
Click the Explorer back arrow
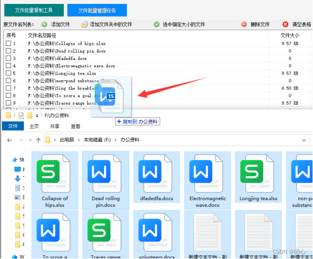tap(9, 140)
